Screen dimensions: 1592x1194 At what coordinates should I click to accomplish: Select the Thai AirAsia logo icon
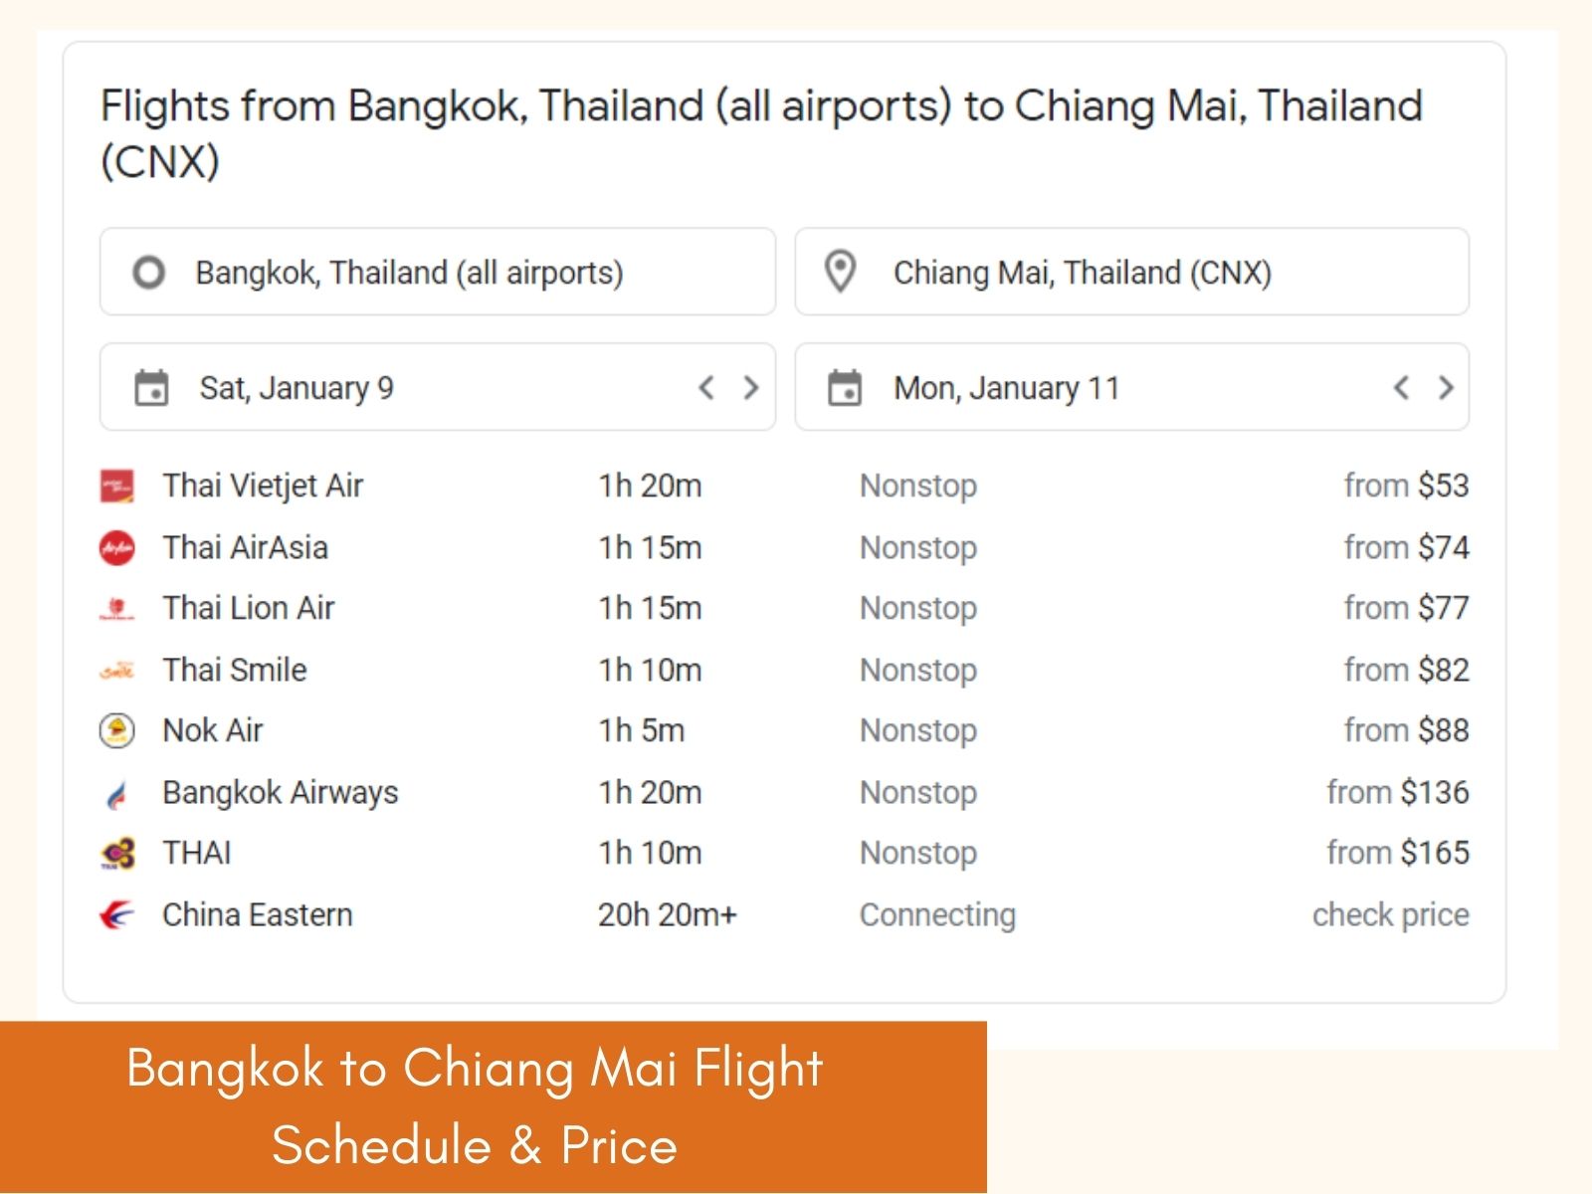click(x=118, y=546)
